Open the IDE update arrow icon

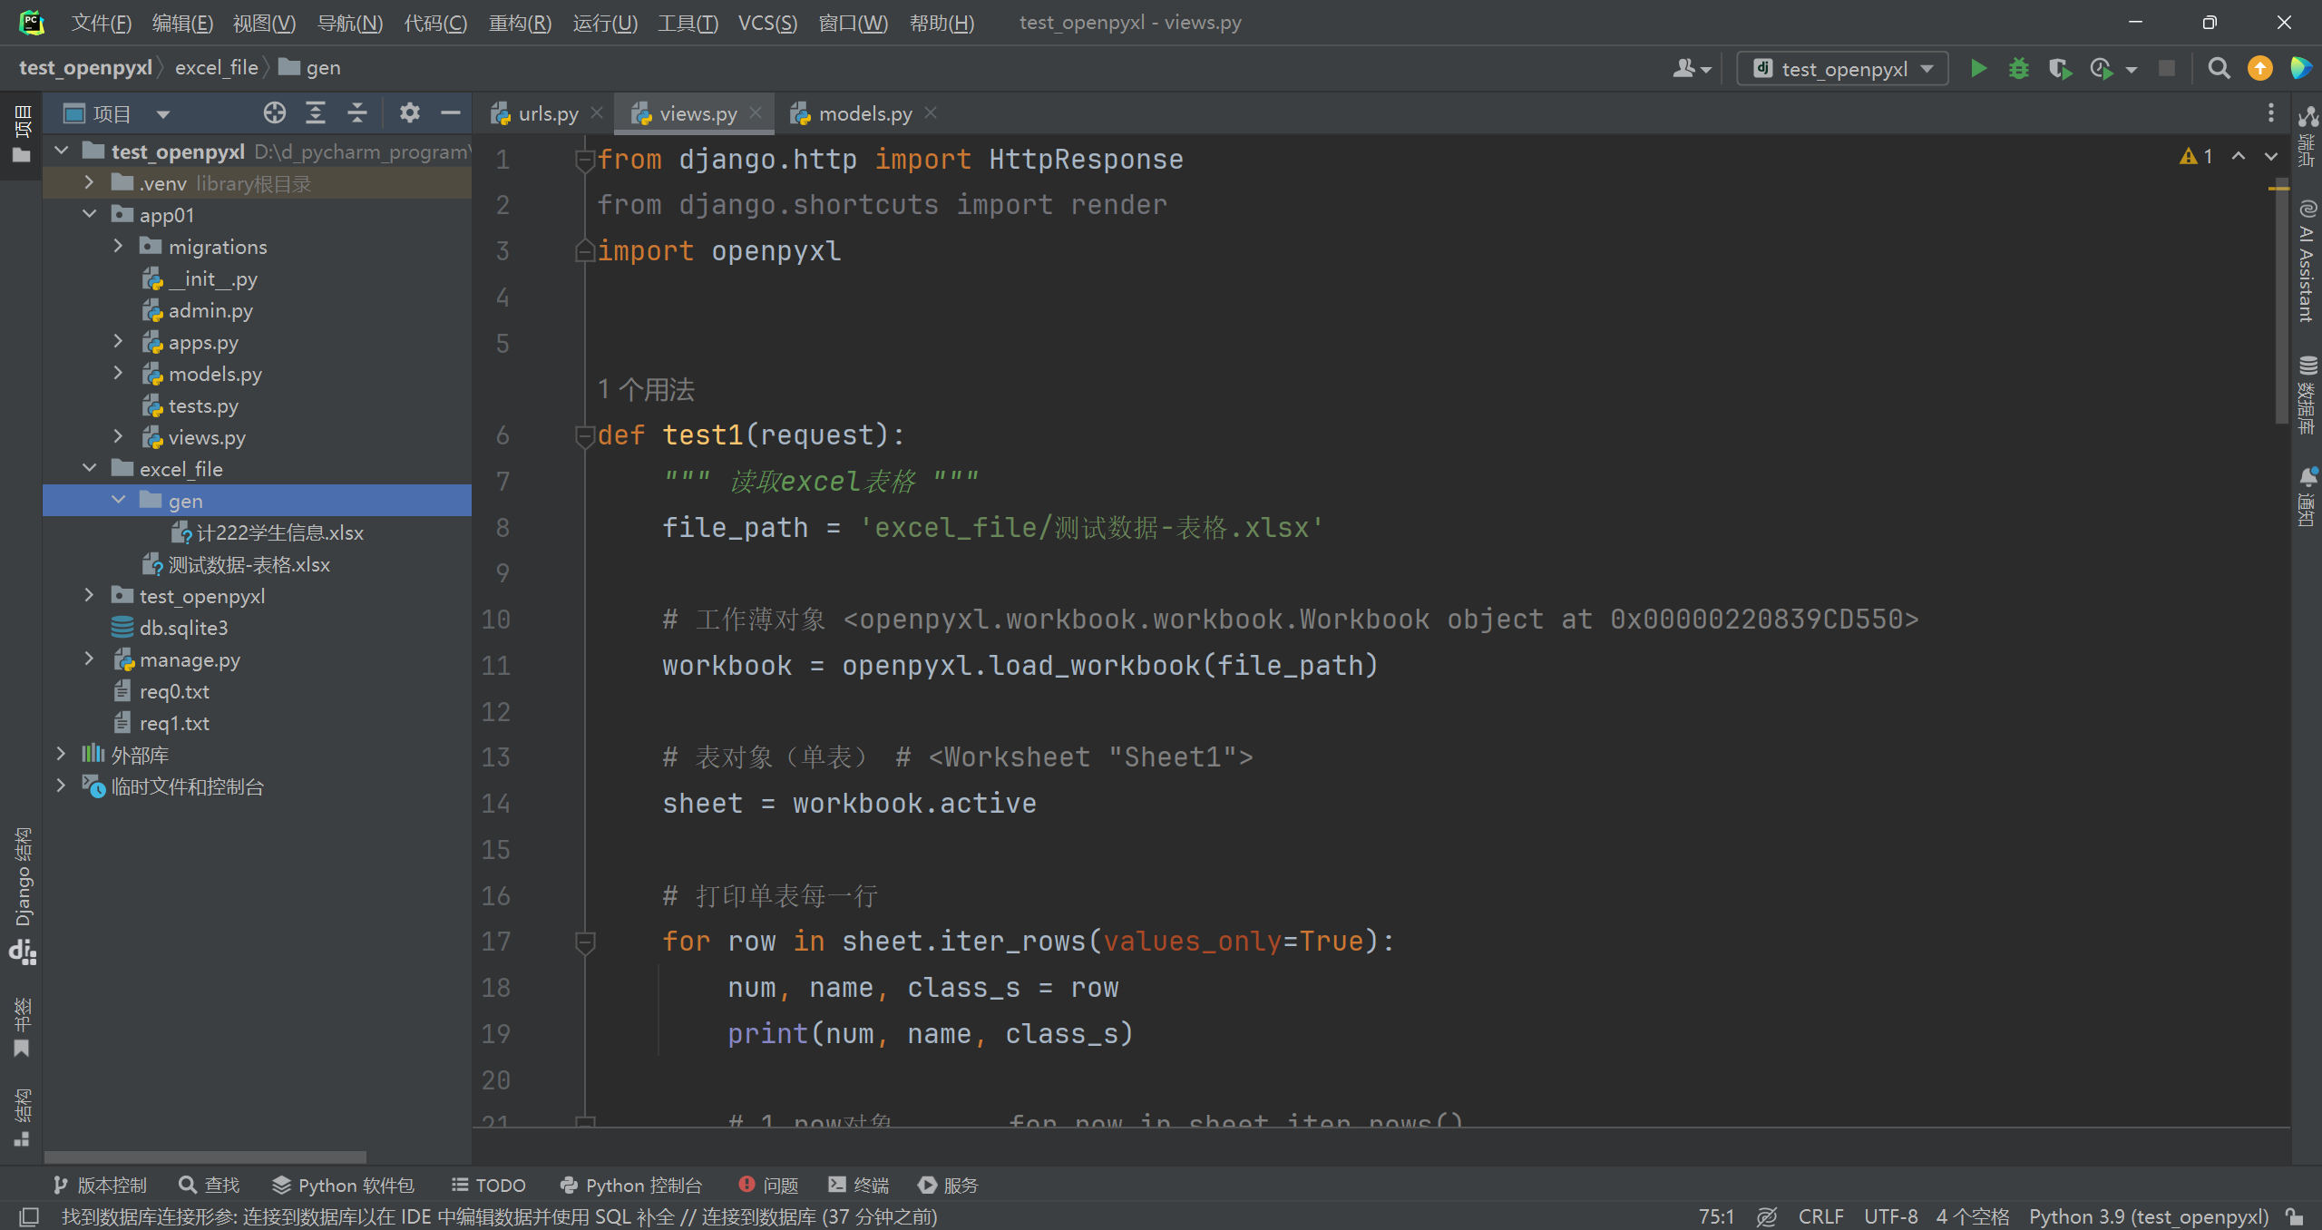[x=2259, y=69]
